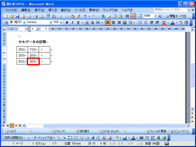Click the Insert Table icon

click(x=115, y=16)
